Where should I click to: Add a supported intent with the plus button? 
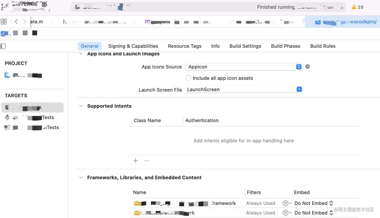pyautogui.click(x=135, y=160)
